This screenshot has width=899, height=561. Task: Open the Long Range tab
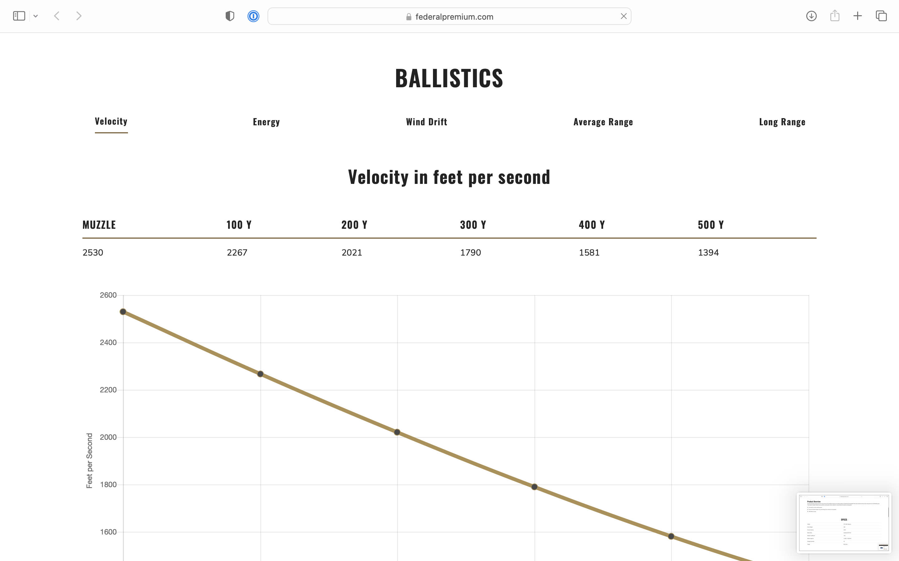coord(782,122)
